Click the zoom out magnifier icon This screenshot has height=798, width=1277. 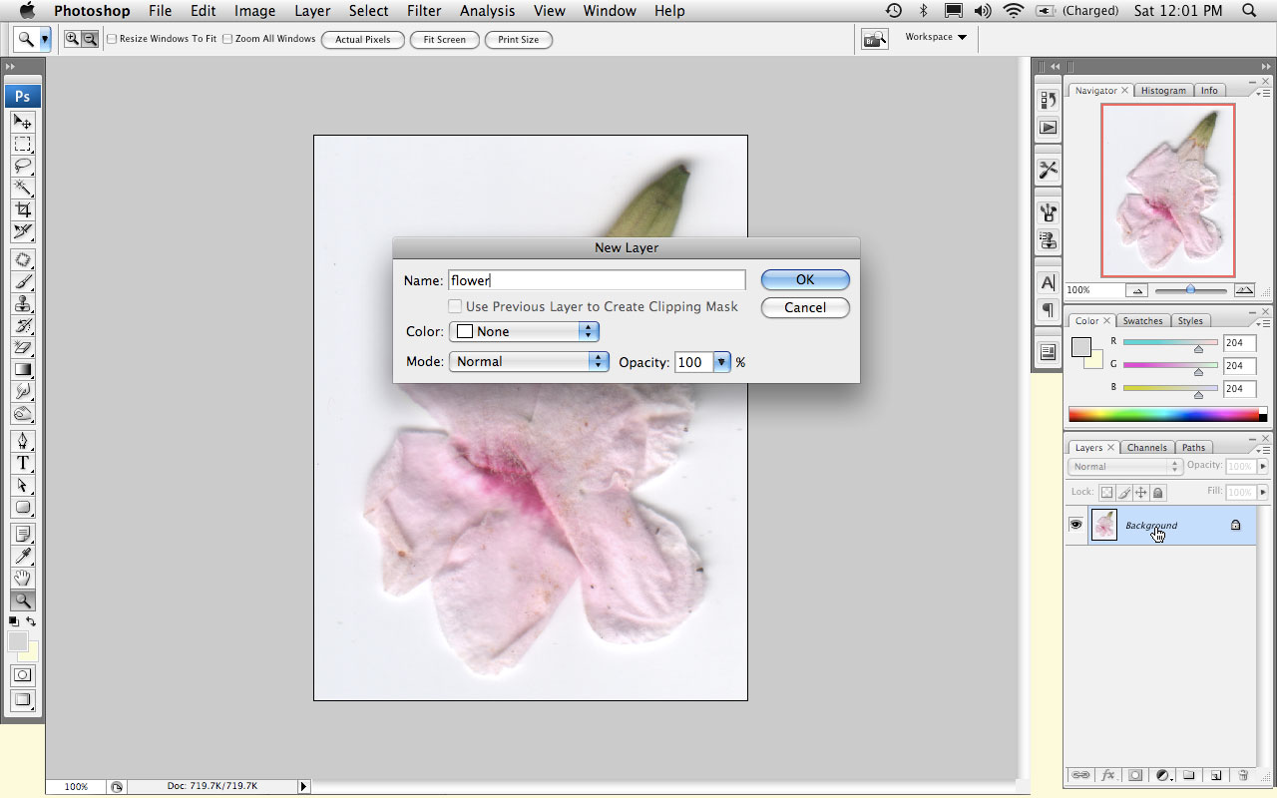coord(90,39)
